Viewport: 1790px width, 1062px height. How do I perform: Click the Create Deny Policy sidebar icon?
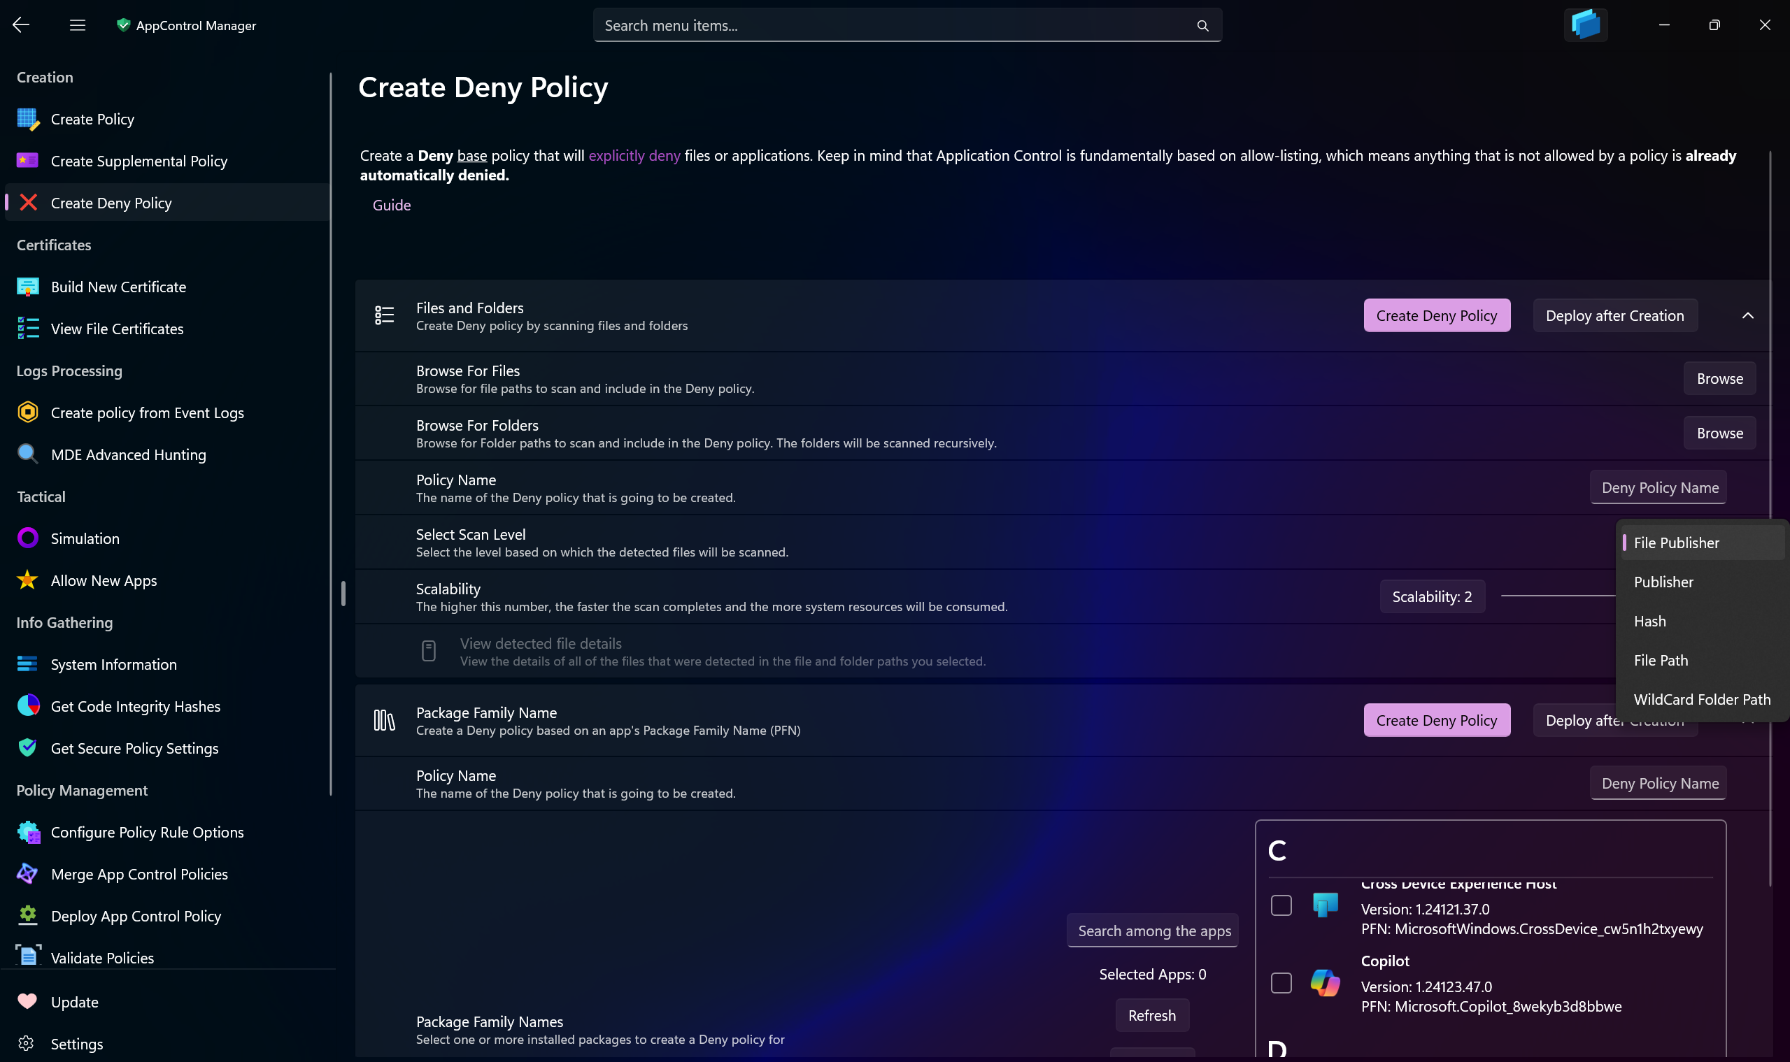[x=28, y=202]
